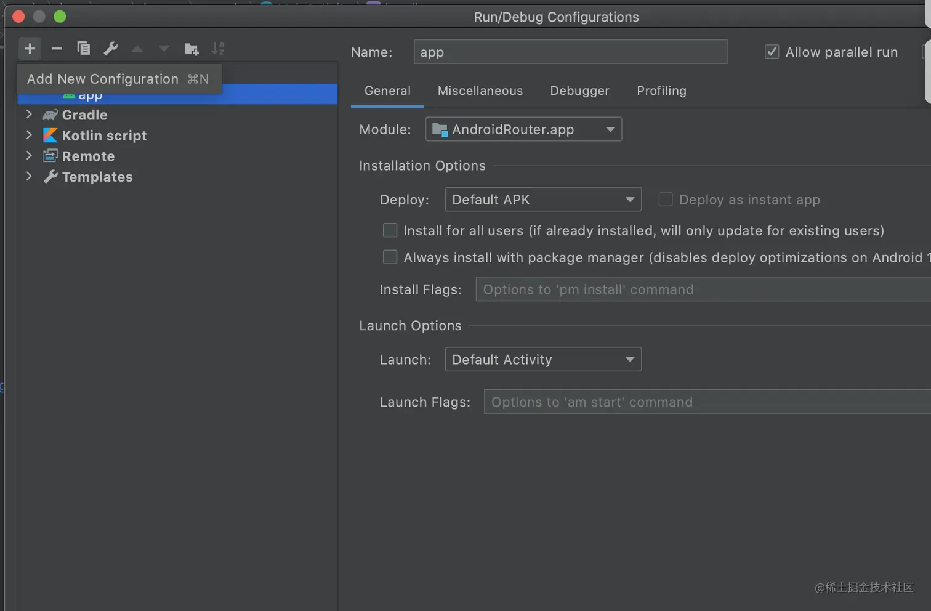This screenshot has width=931, height=611.
Task: Open the Deploy Default APK dropdown
Action: tap(543, 200)
